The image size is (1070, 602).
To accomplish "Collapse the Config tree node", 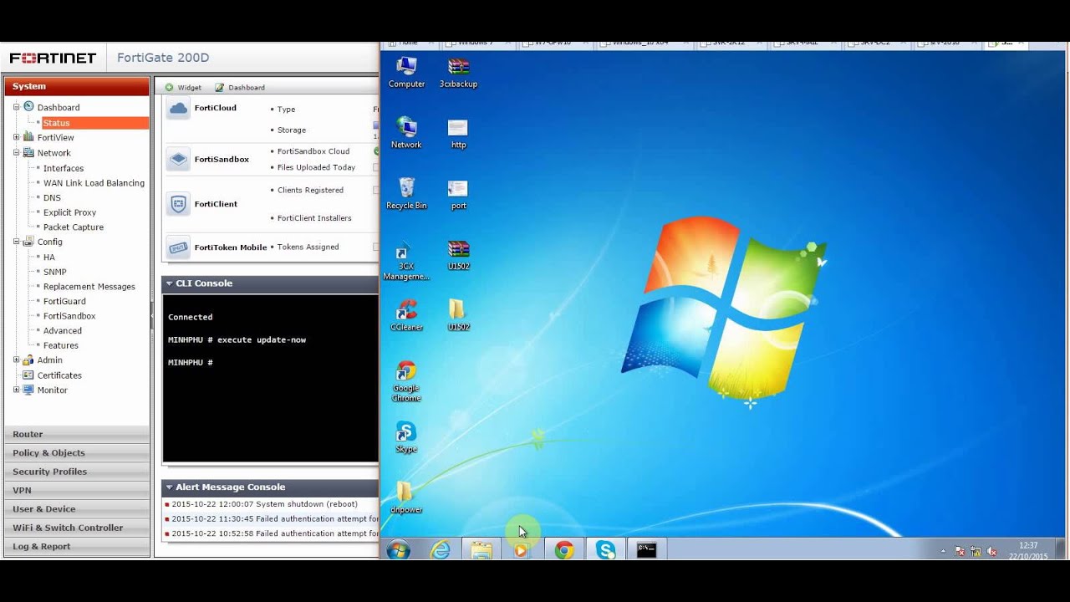I will pyautogui.click(x=16, y=242).
